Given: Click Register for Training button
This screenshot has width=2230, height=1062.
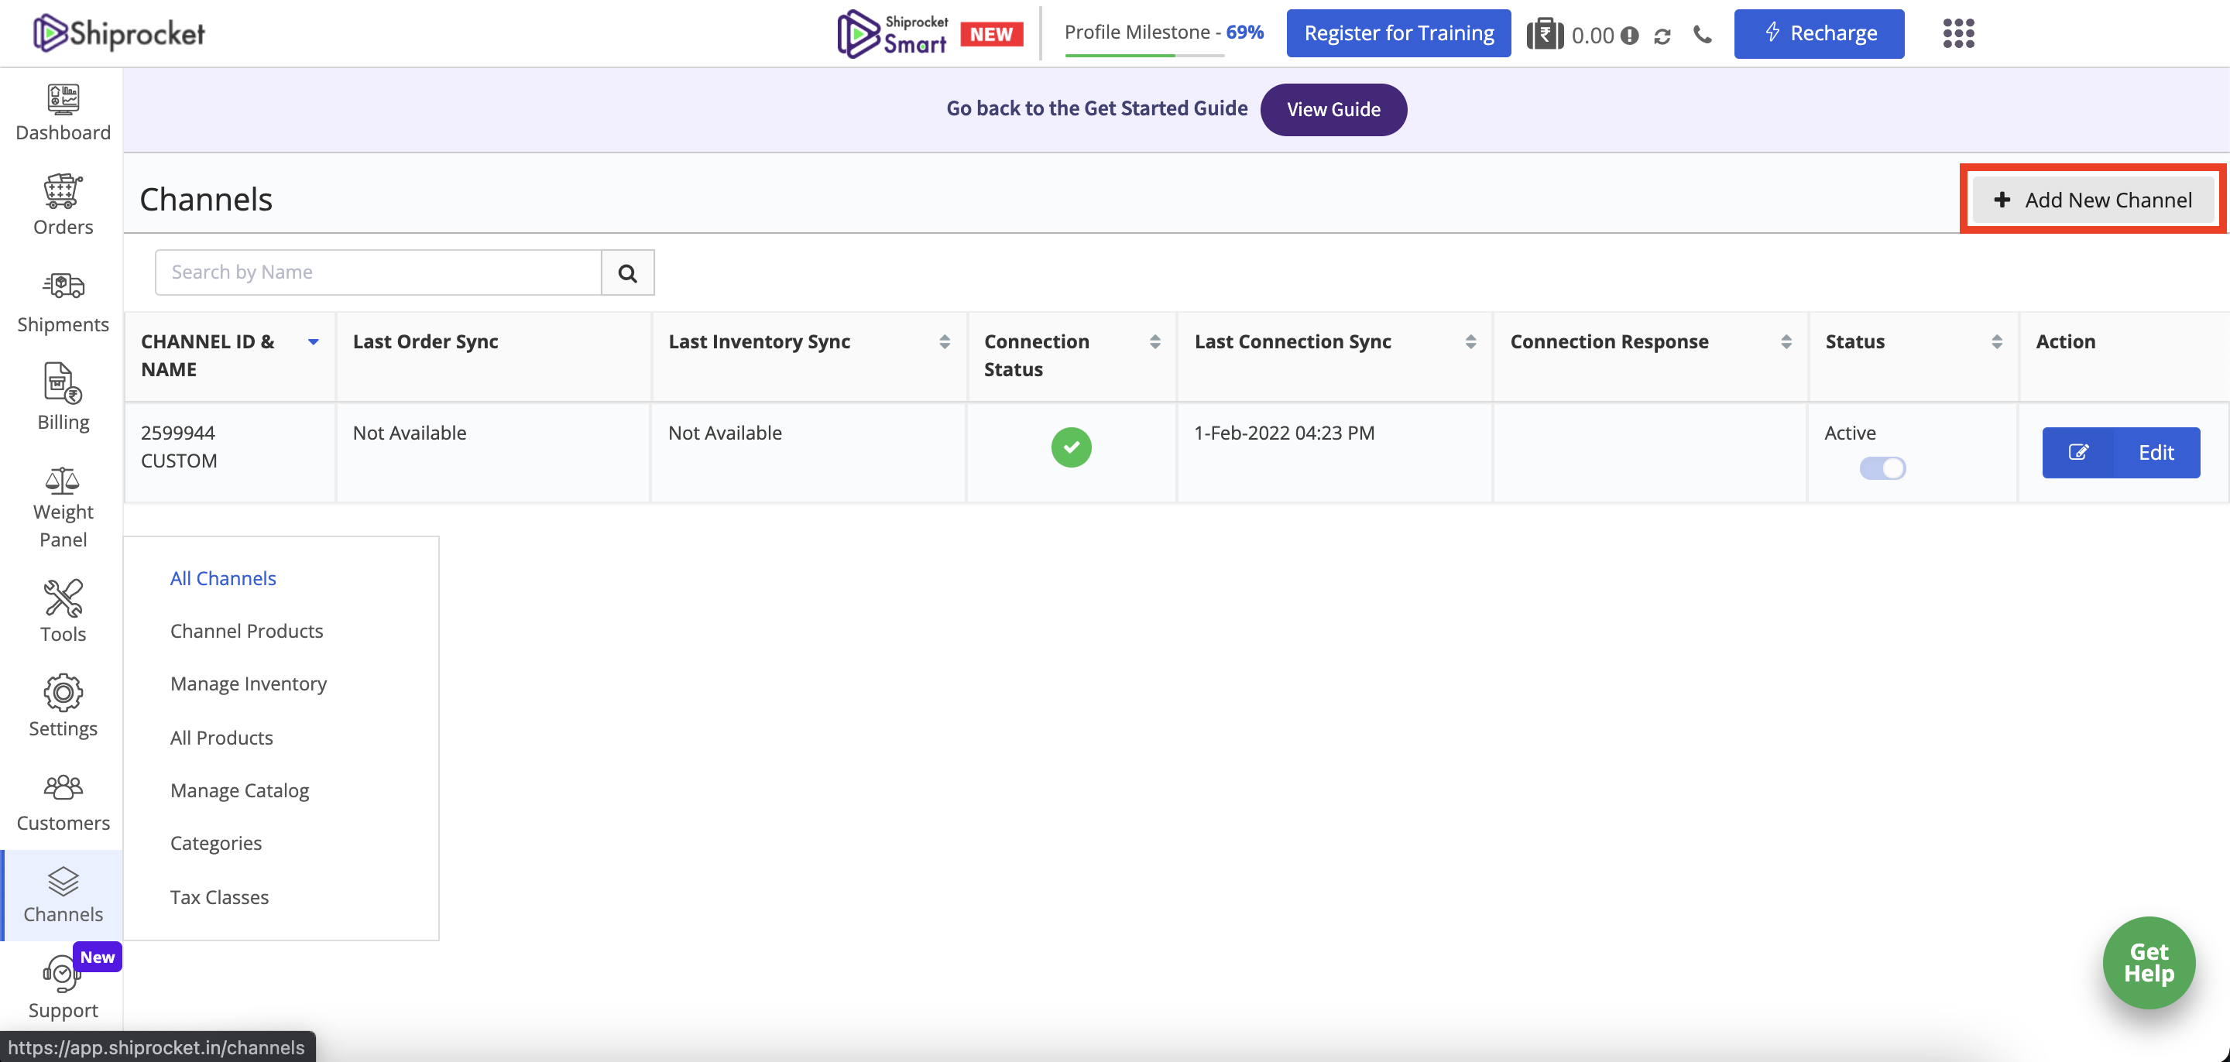Looking at the screenshot, I should coord(1398,34).
